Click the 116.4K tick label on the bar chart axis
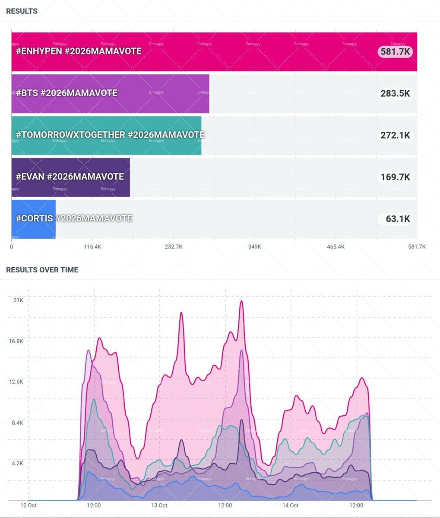The height and width of the screenshot is (518, 440). tap(92, 247)
